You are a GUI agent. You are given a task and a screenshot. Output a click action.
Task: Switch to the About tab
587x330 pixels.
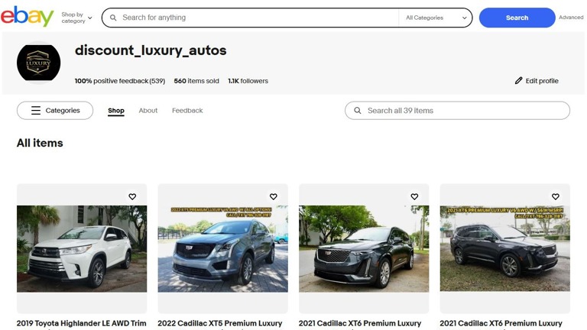tap(148, 110)
